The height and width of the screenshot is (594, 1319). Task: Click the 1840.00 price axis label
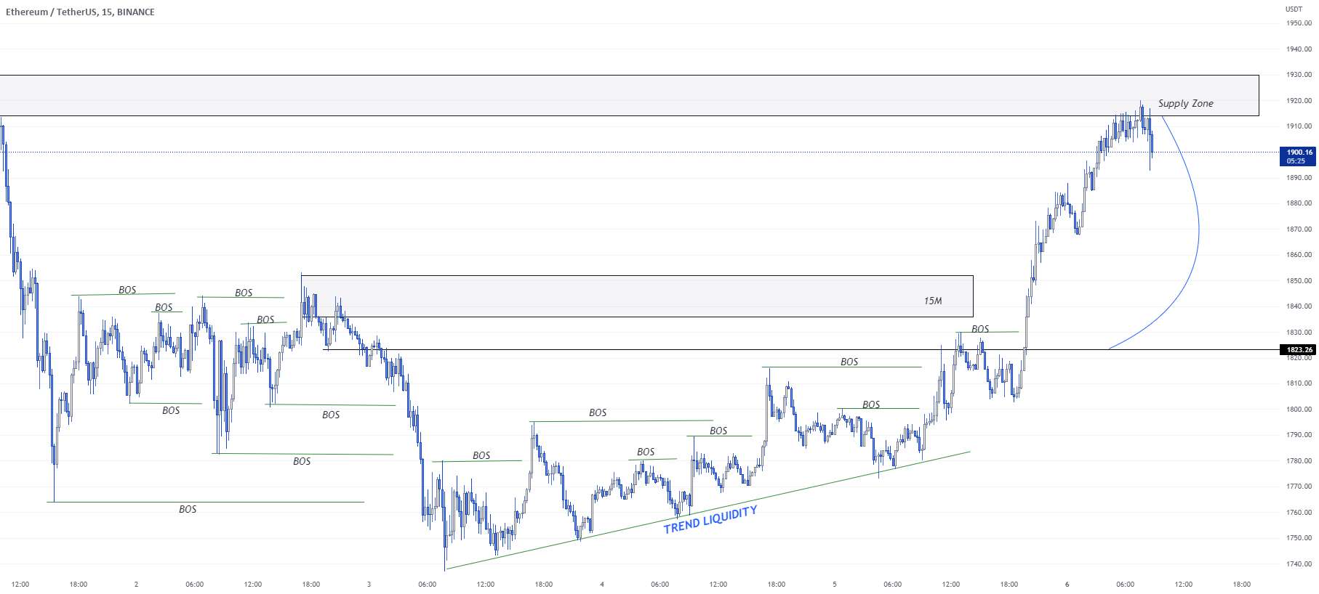[x=1299, y=306]
